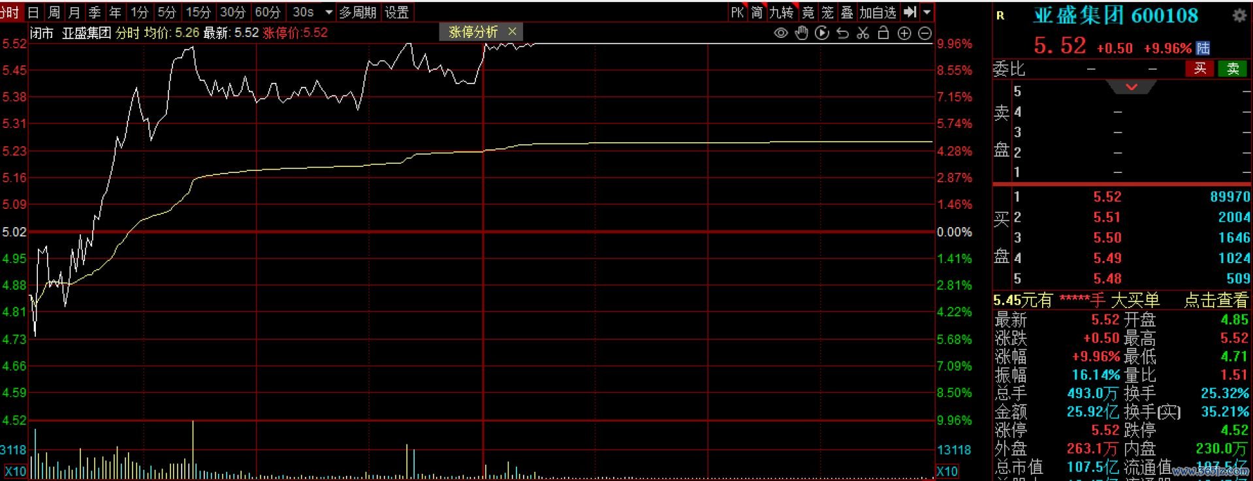The height and width of the screenshot is (481, 1253).
Task: Click the green 卖 sell button
Action: tap(1232, 69)
